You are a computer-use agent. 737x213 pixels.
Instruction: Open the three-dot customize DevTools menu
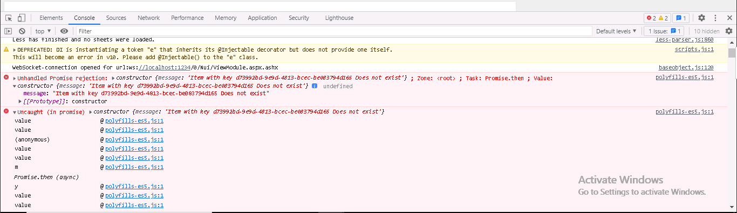(x=715, y=18)
